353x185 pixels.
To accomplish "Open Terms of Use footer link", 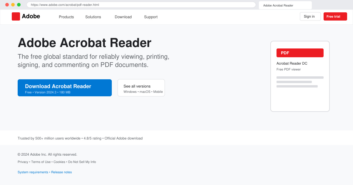I will coord(41,162).
